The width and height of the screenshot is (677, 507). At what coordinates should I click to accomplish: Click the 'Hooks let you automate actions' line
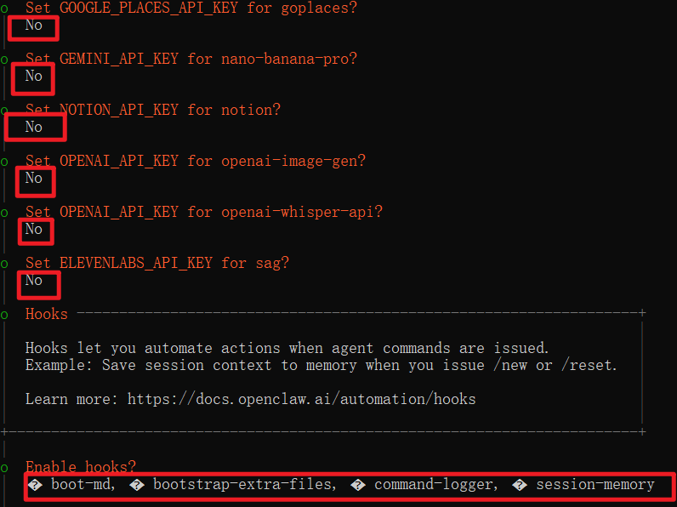point(287,348)
